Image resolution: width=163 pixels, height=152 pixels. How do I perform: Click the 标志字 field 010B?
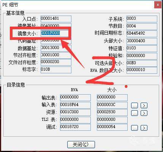[x=56, y=70]
